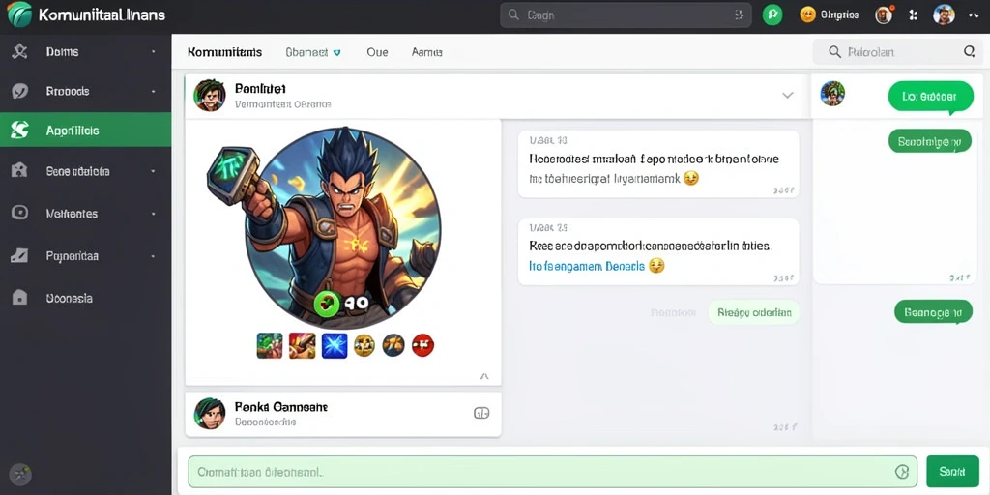Expand the Pojnenitaa sidebar arrow
This screenshot has height=495, width=990.
pyautogui.click(x=154, y=256)
